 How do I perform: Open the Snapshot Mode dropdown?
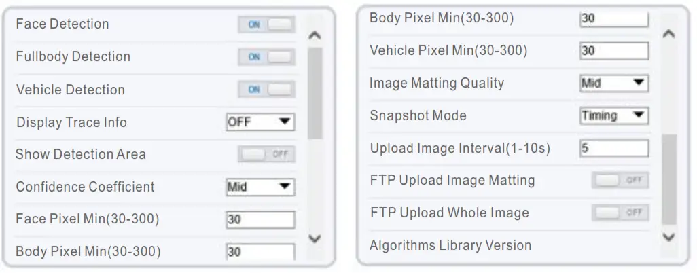[x=614, y=115]
